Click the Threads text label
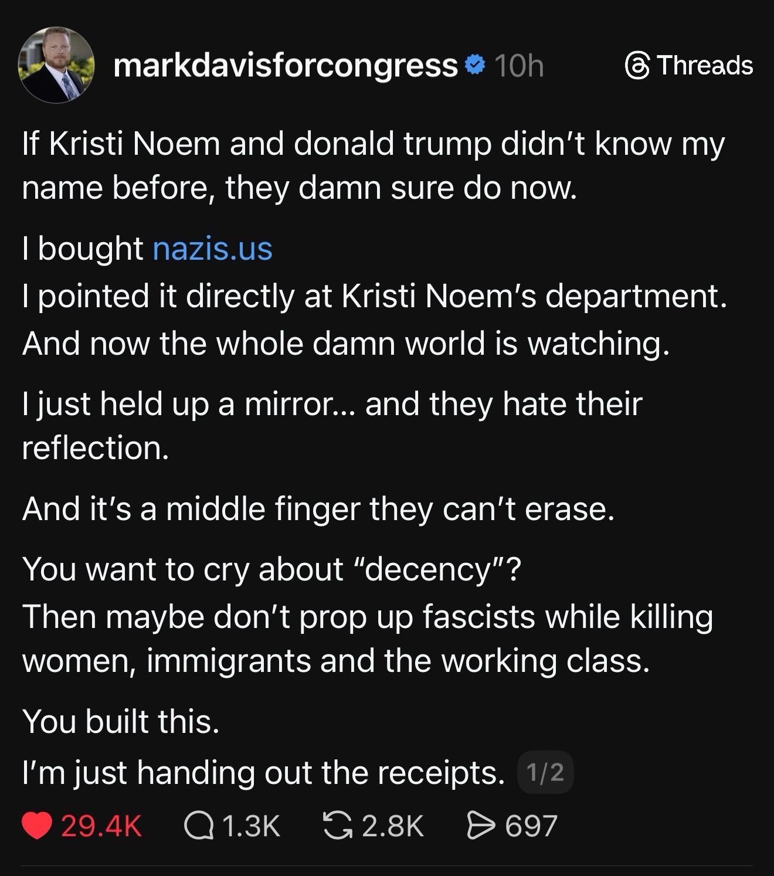The width and height of the screenshot is (774, 876). [705, 65]
